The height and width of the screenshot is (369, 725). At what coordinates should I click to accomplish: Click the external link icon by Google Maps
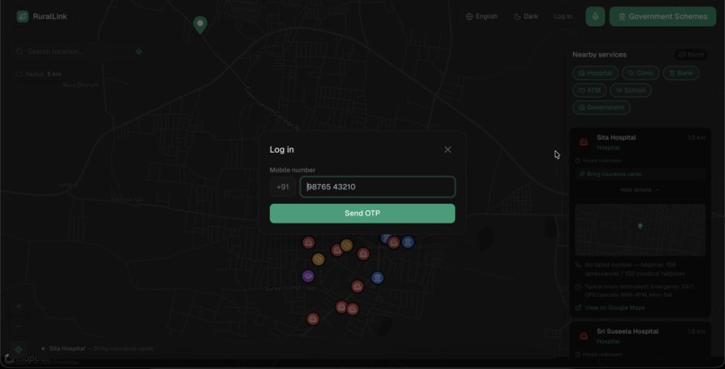click(x=578, y=308)
